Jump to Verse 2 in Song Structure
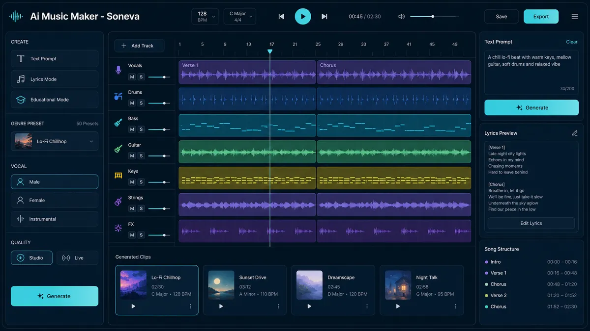 [x=531, y=295]
